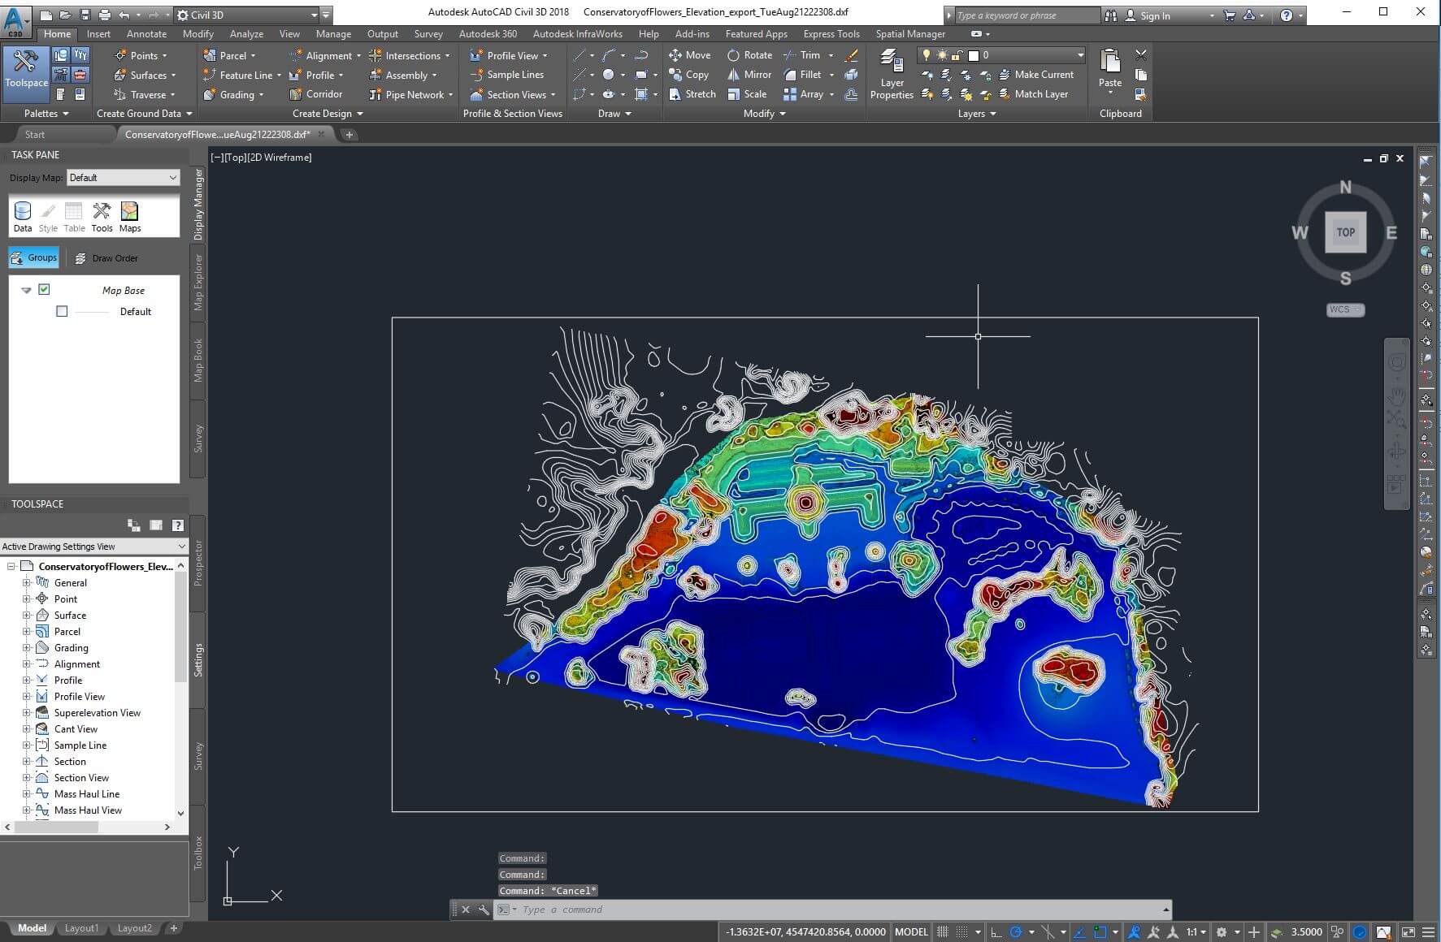Image resolution: width=1441 pixels, height=942 pixels.
Task: Select the Copy modify tool
Action: [689, 74]
